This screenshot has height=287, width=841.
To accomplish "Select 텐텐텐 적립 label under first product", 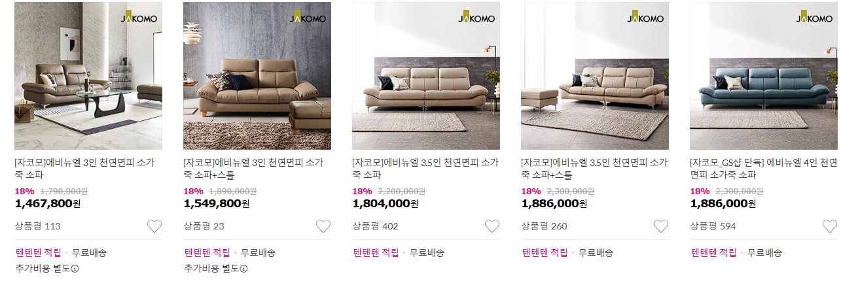I will click(38, 252).
